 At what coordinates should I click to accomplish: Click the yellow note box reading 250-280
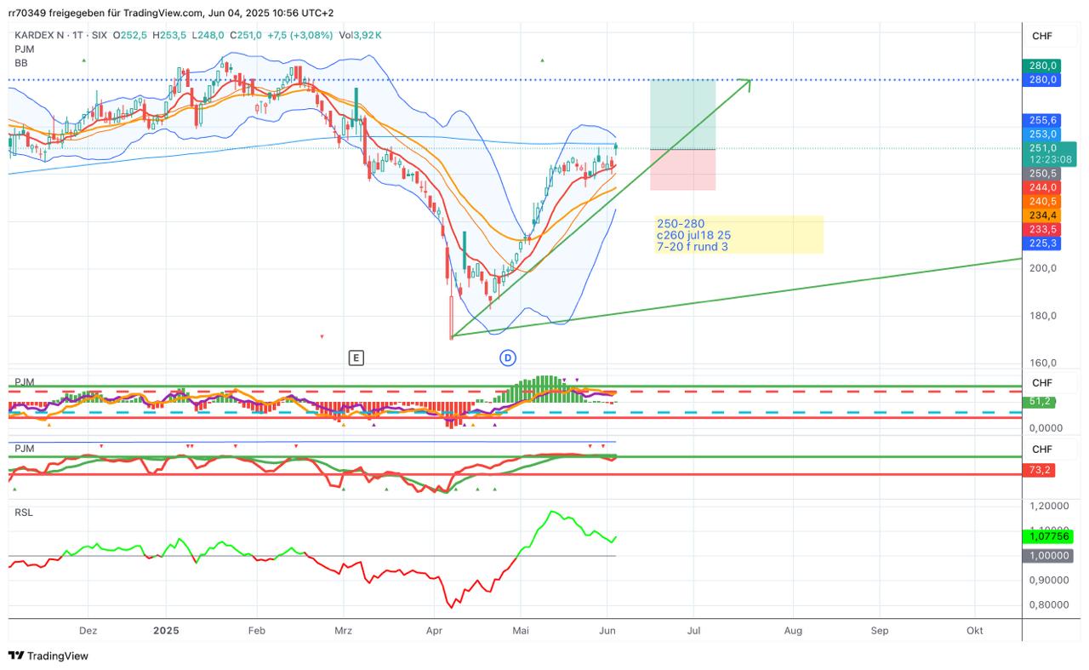pos(738,235)
